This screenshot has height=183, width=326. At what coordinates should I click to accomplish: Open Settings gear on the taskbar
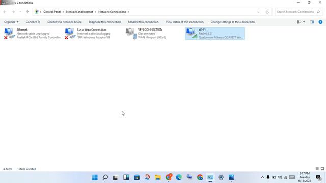pyautogui.click(x=221, y=177)
